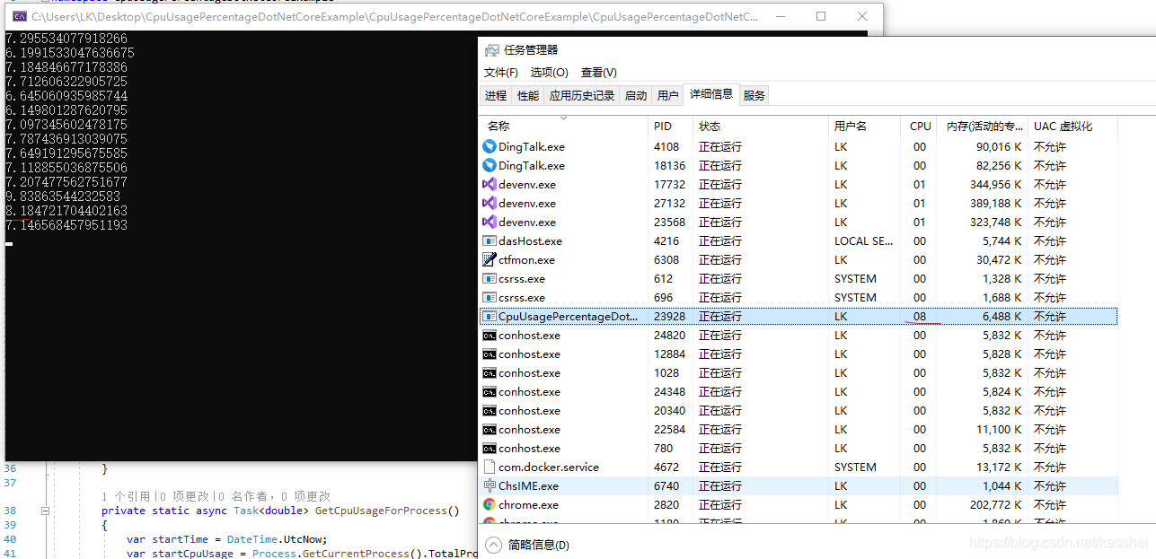Open the 查看(V) menu in Task Manager

click(x=599, y=73)
